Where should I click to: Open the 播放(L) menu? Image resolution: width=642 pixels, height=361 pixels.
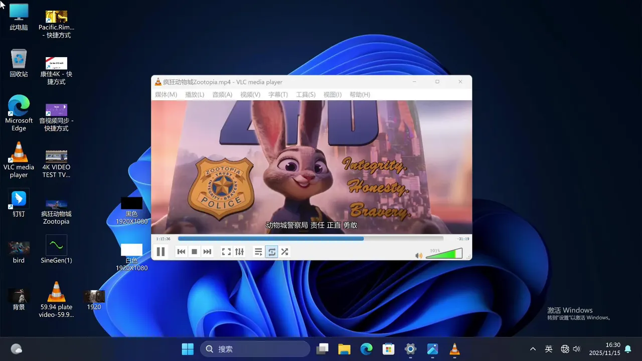tap(195, 94)
